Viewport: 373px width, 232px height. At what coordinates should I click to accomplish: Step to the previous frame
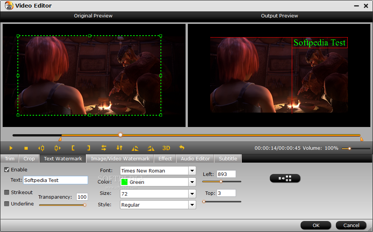(41, 148)
